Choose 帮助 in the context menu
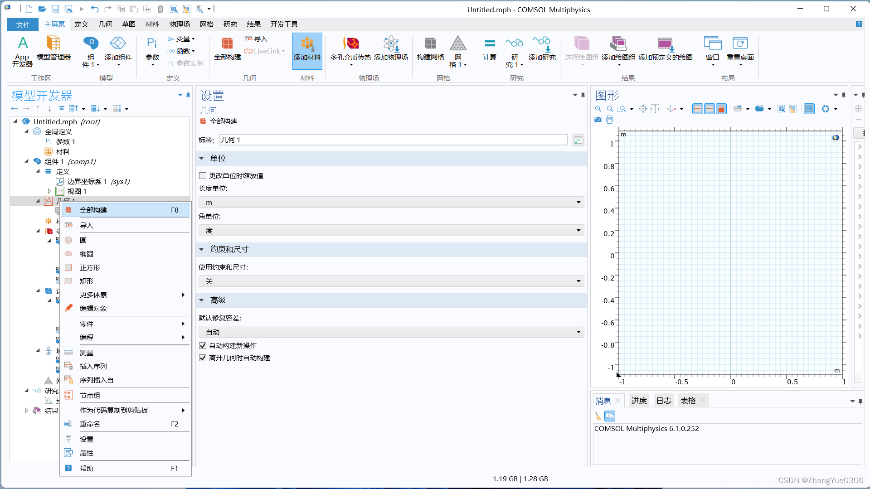 (125, 469)
